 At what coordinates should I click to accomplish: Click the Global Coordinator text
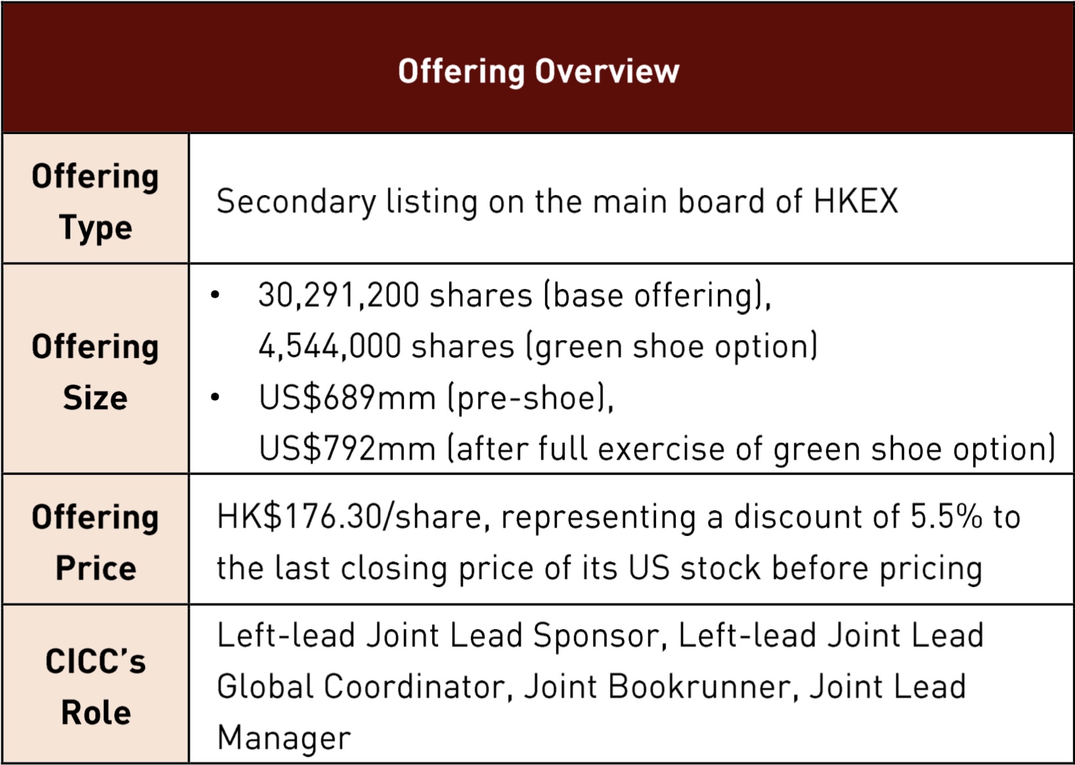362,687
